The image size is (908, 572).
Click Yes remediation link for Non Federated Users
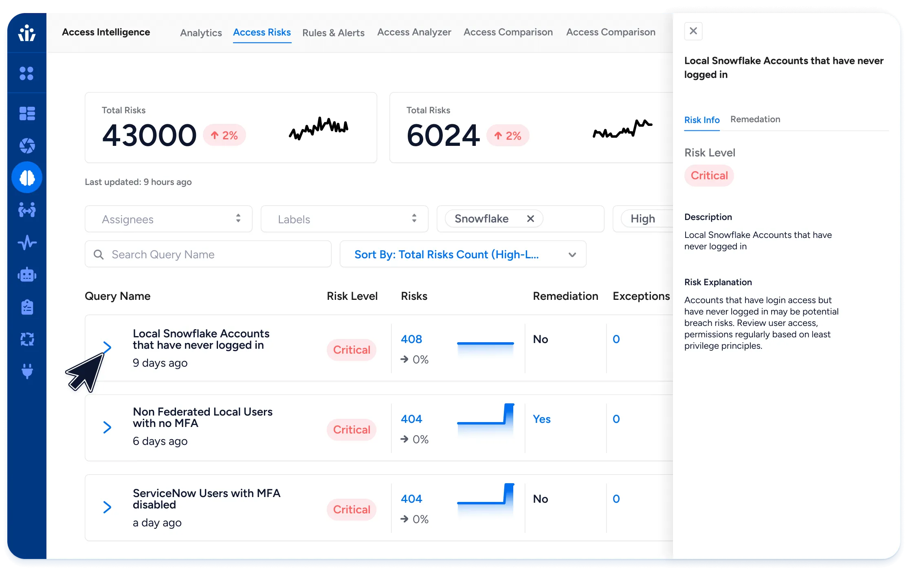pyautogui.click(x=541, y=419)
